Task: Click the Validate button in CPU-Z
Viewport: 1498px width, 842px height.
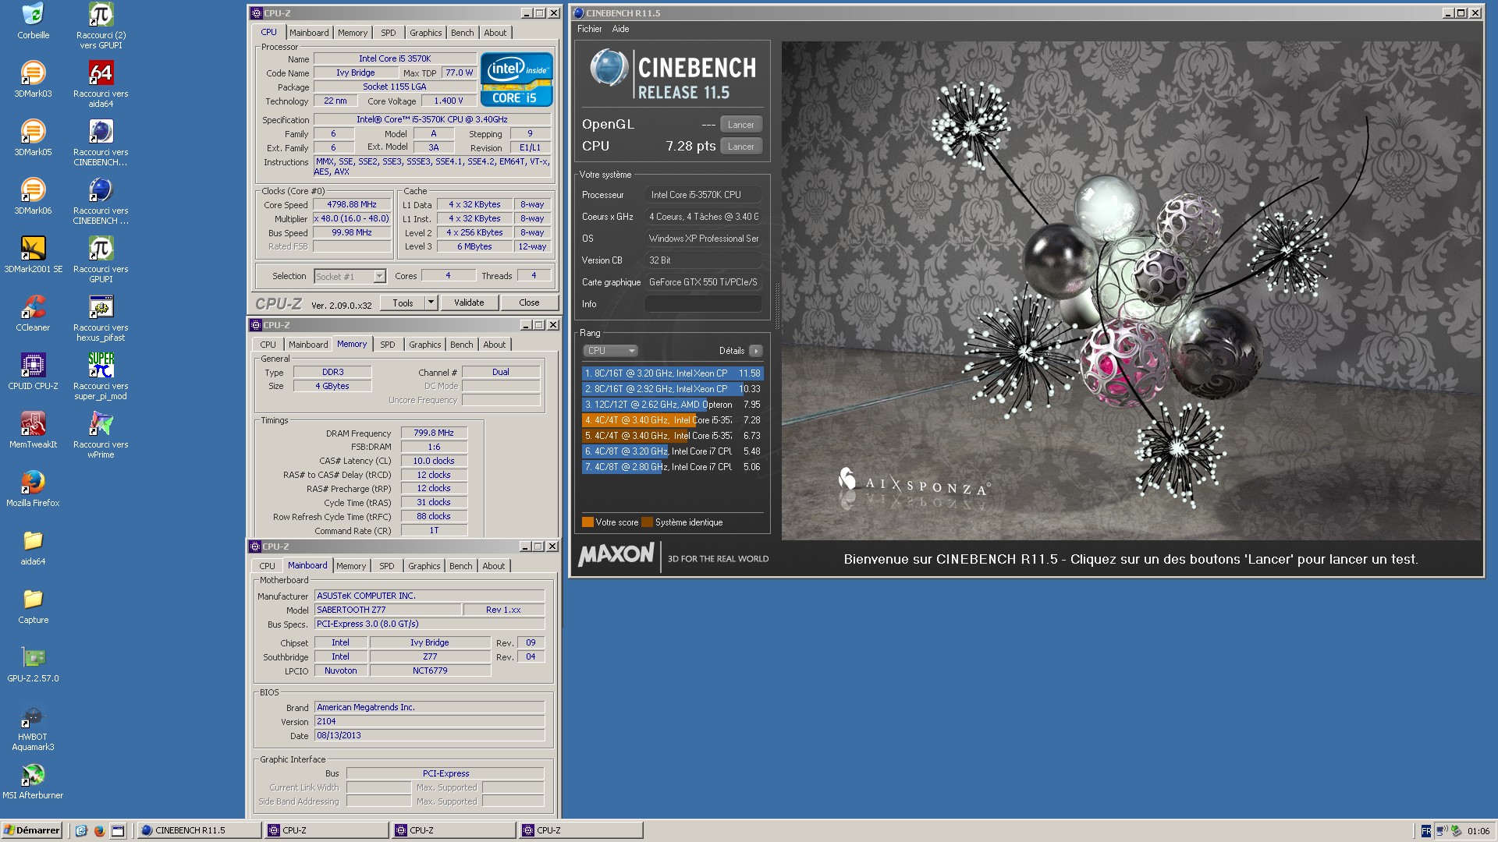Action: tap(469, 302)
